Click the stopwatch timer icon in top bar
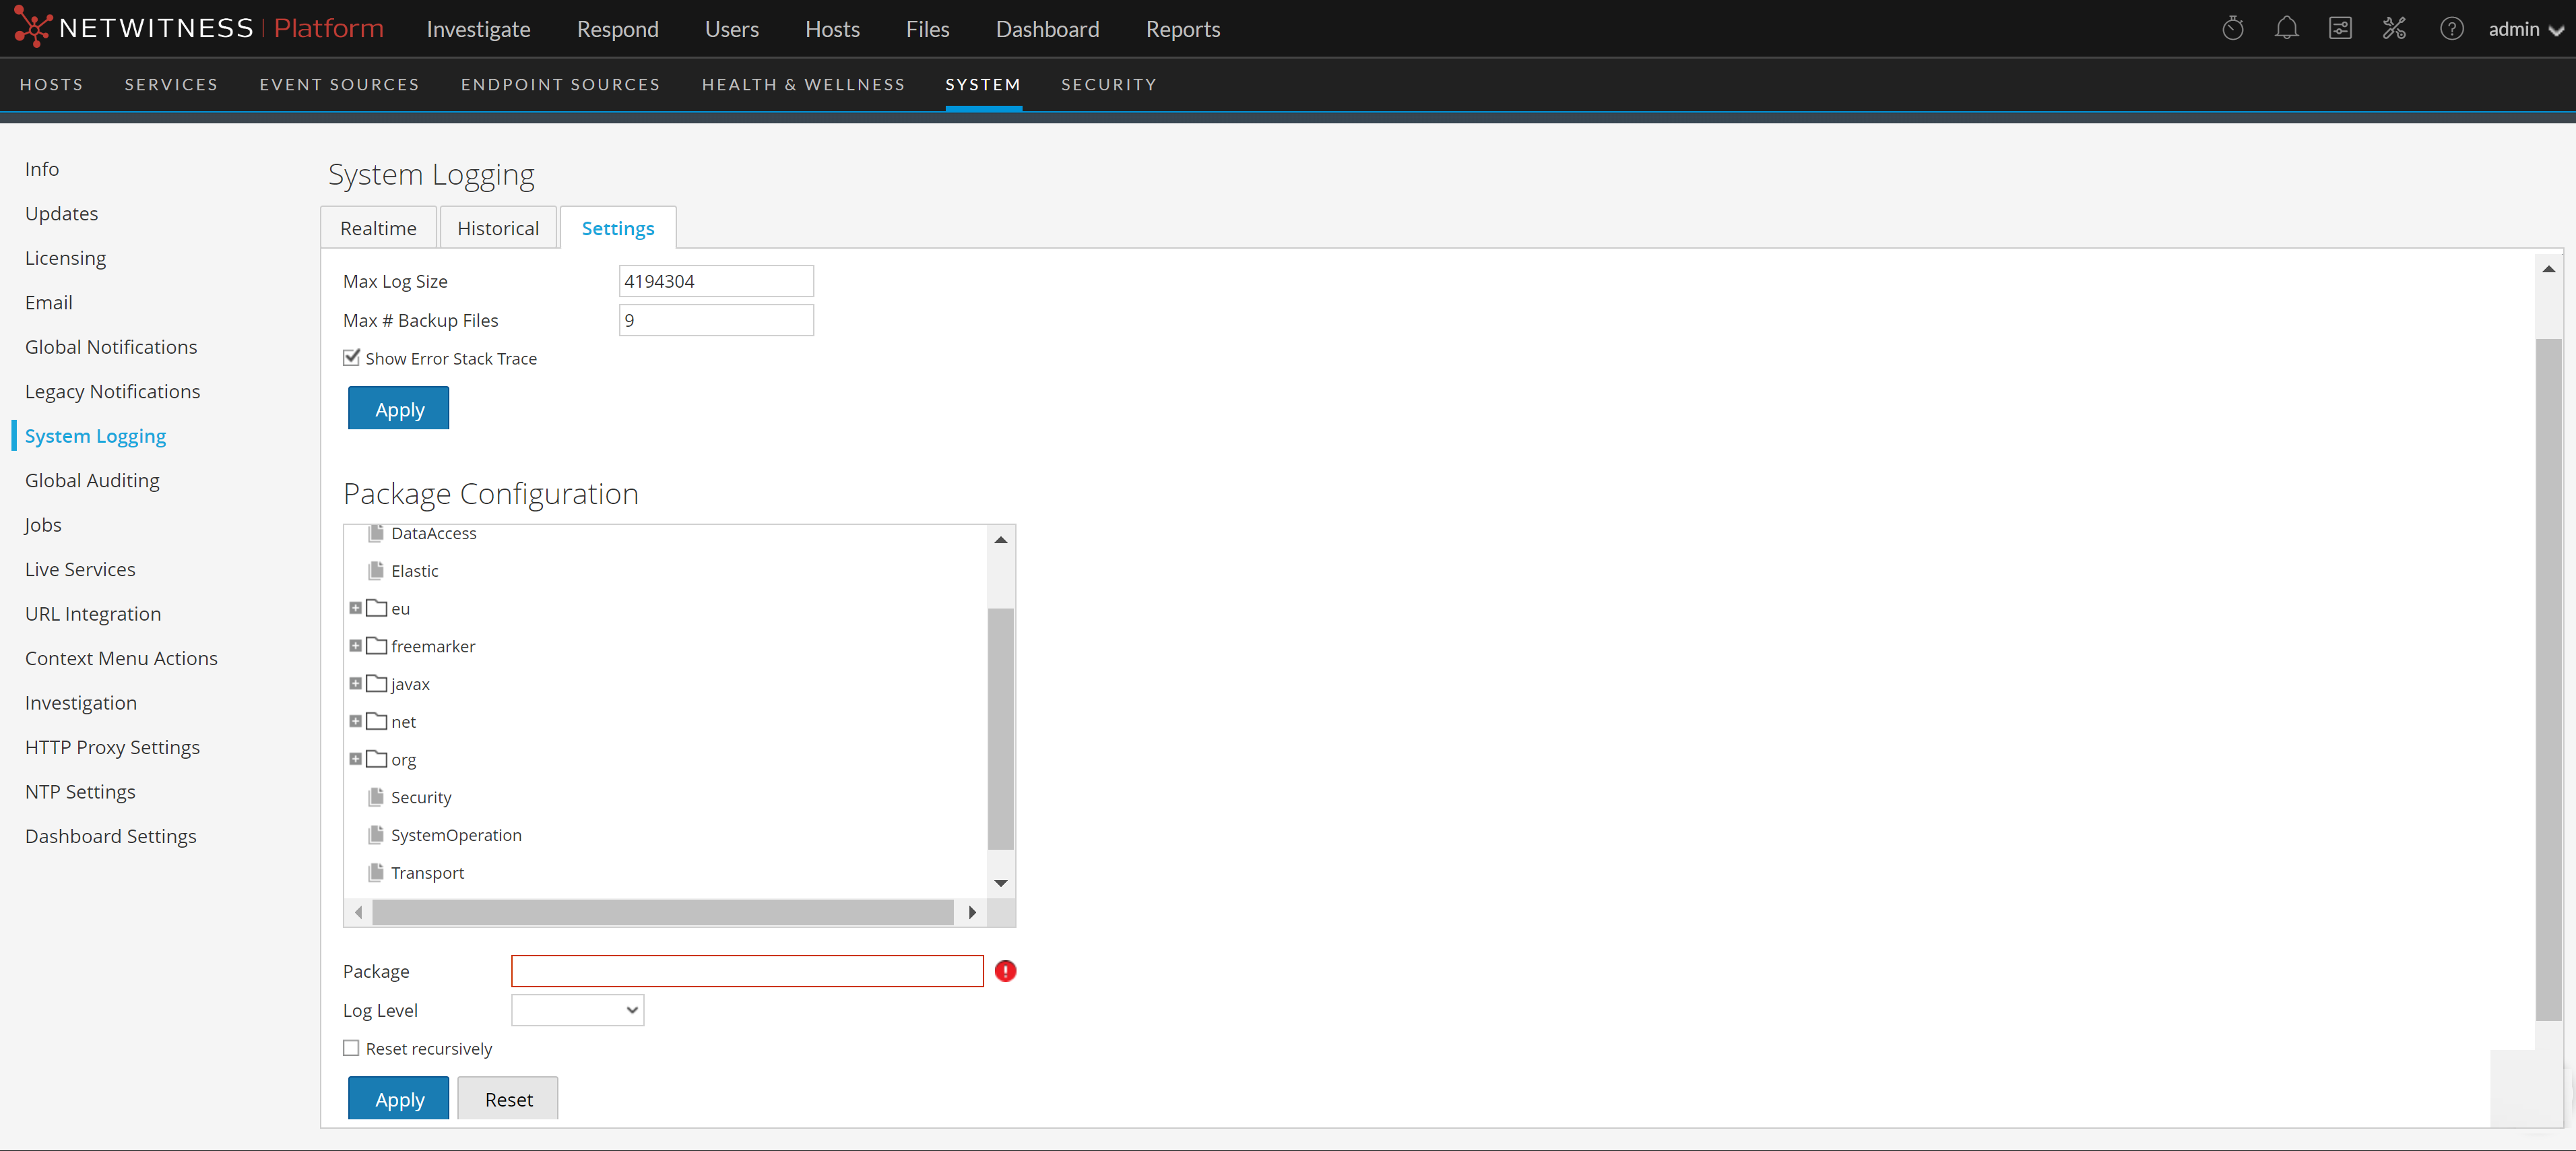Image resolution: width=2576 pixels, height=1151 pixels. click(x=2232, y=29)
